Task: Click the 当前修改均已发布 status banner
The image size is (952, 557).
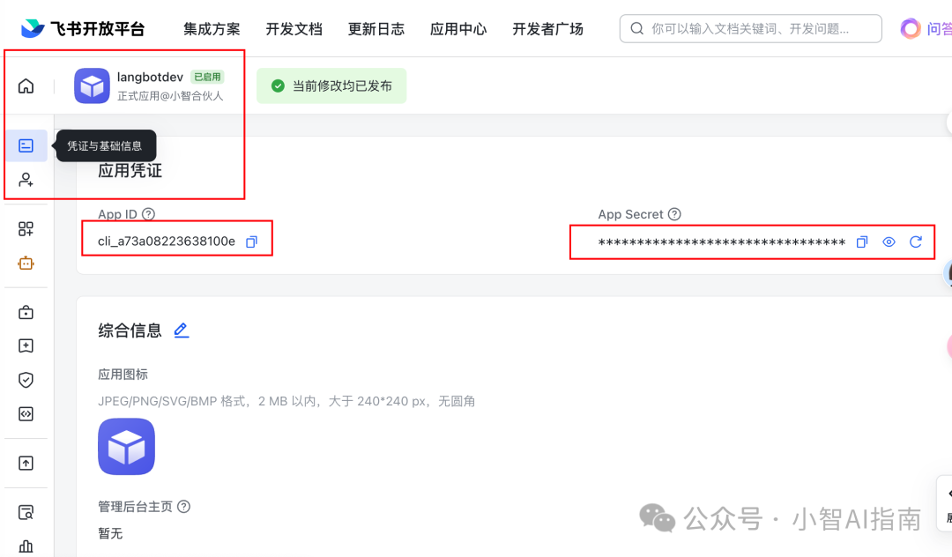Action: pos(331,85)
